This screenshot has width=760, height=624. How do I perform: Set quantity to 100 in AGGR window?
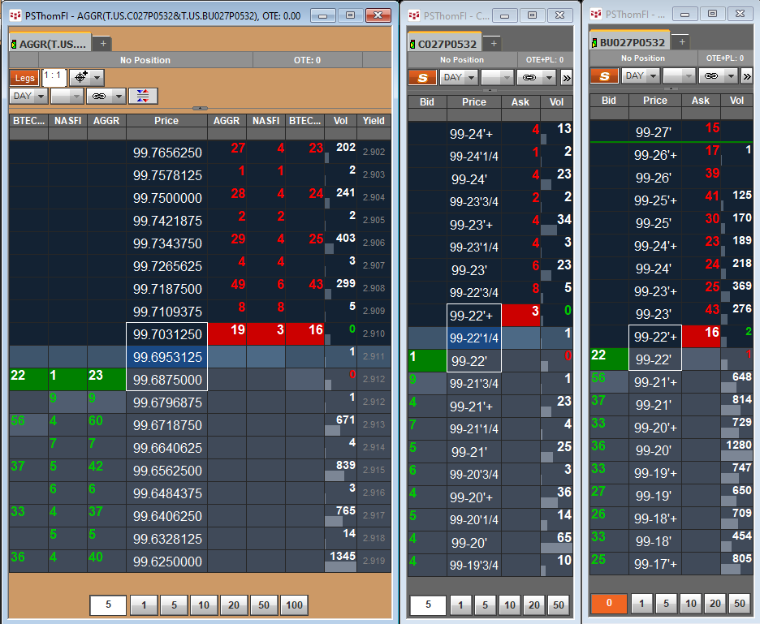[x=295, y=605]
